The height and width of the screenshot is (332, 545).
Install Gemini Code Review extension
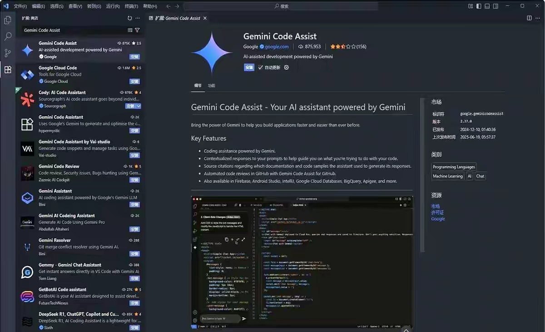pos(134,180)
